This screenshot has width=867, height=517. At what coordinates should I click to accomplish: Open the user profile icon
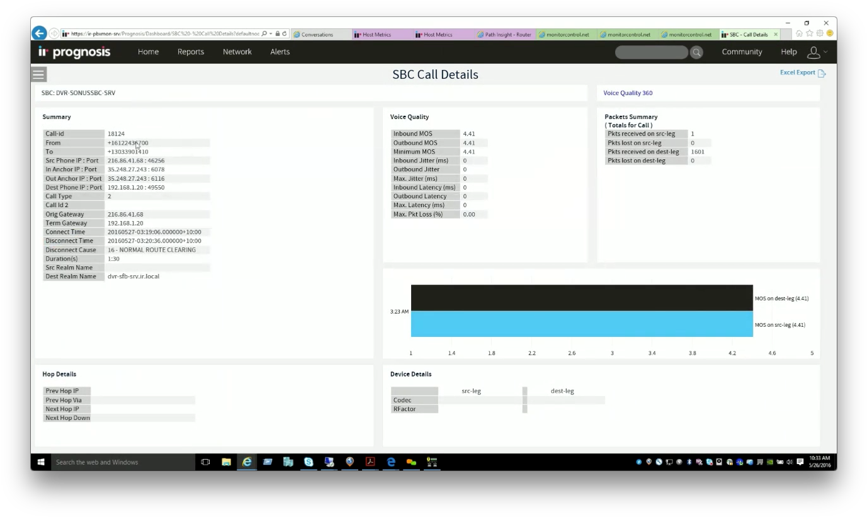[x=813, y=52]
